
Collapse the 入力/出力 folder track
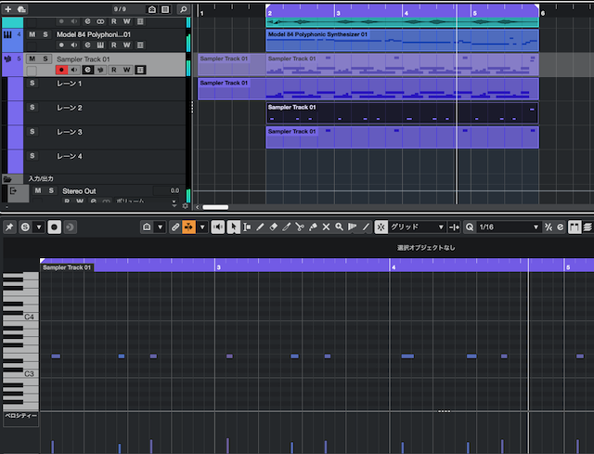pos(7,178)
